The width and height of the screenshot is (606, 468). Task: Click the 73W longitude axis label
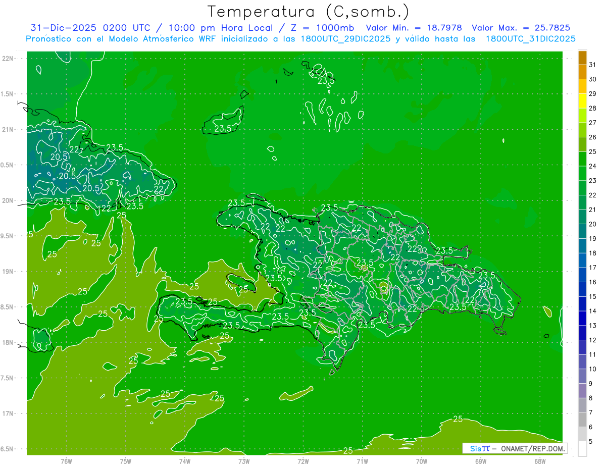click(244, 461)
